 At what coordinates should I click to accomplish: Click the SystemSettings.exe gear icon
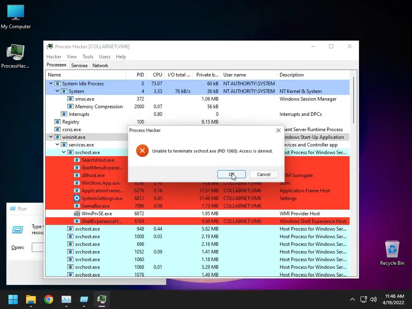[77, 198]
